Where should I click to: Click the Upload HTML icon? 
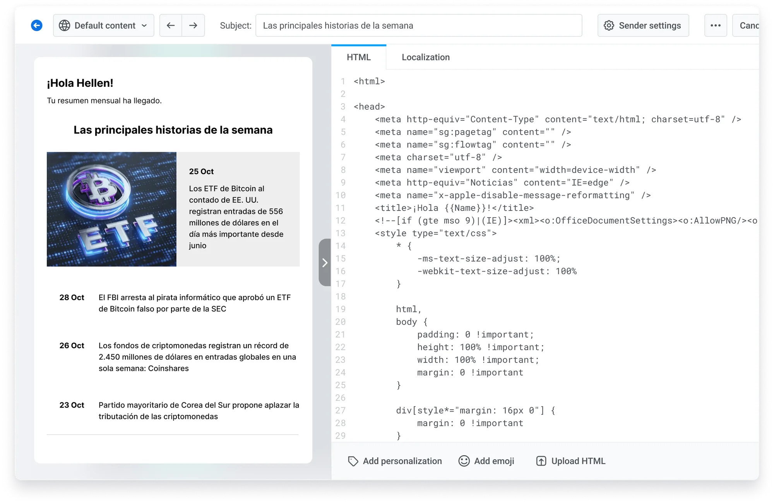pos(541,461)
